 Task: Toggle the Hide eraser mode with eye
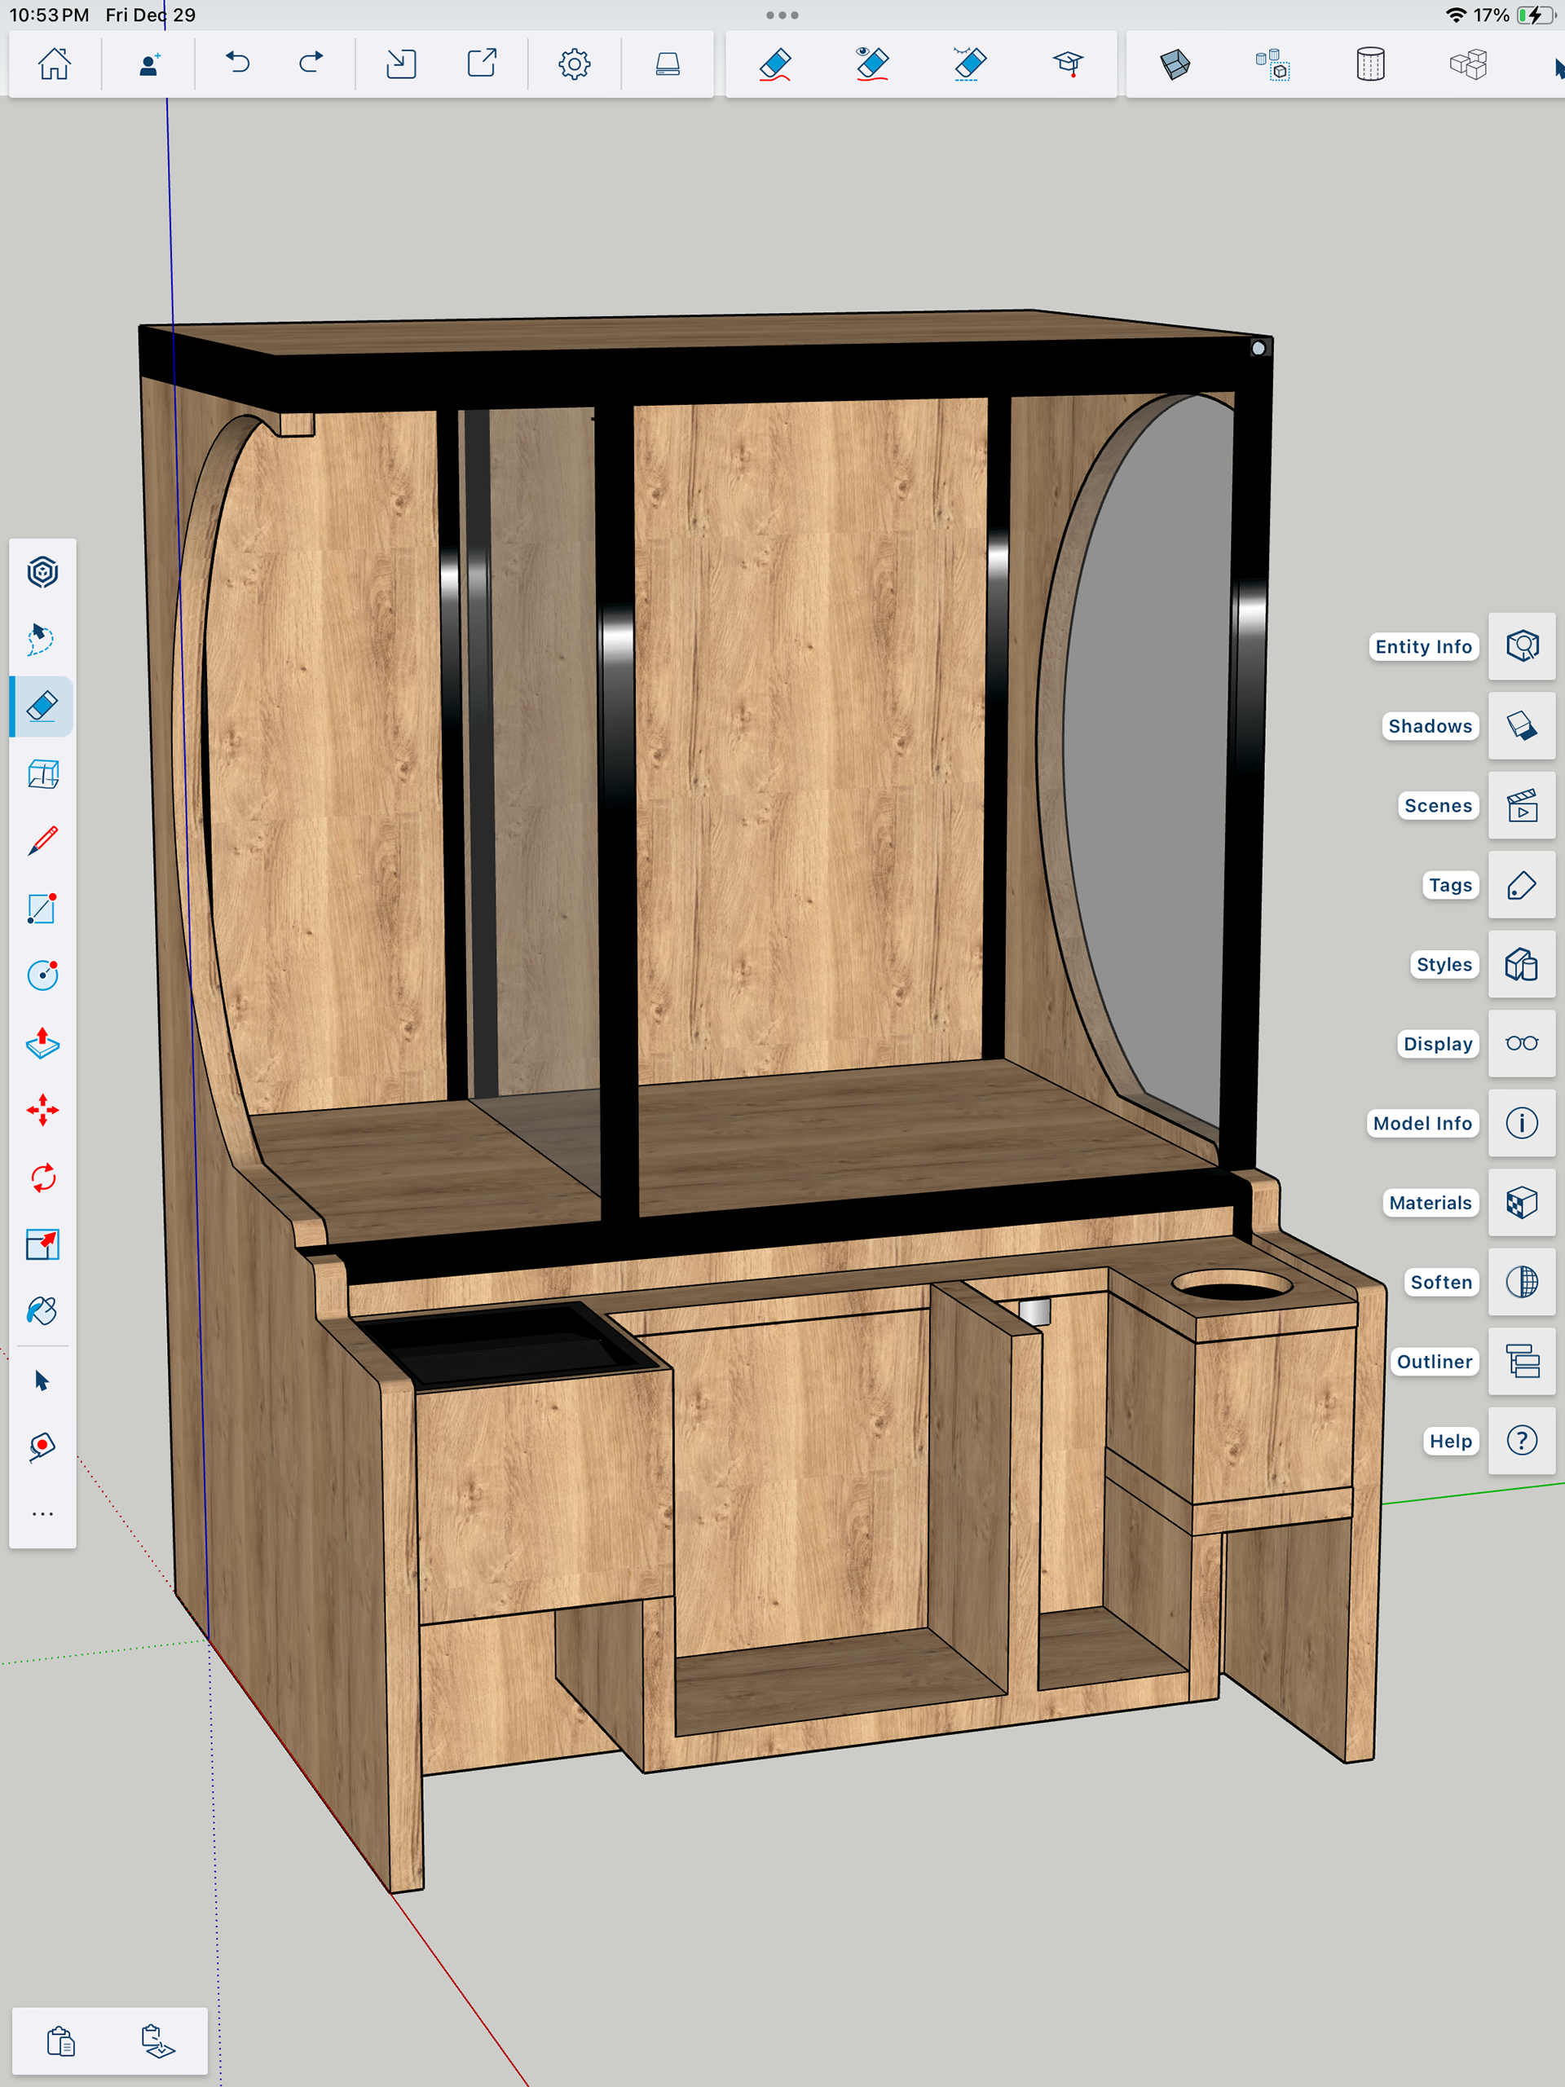click(871, 64)
